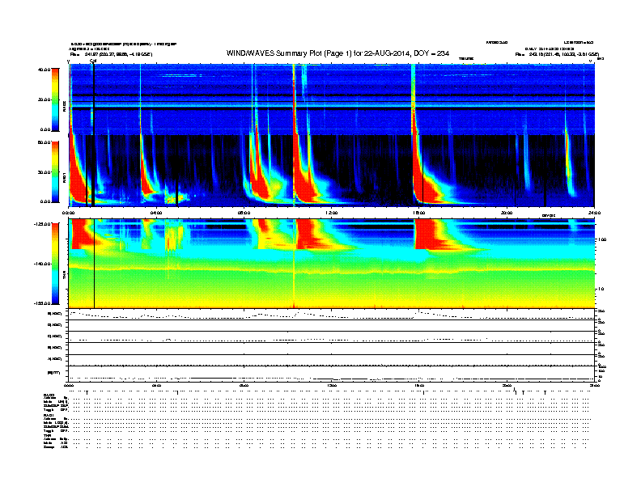Select the 60.00 tick on RAD1 color bar
Viewport: 641px width, 495px height.
(x=44, y=142)
